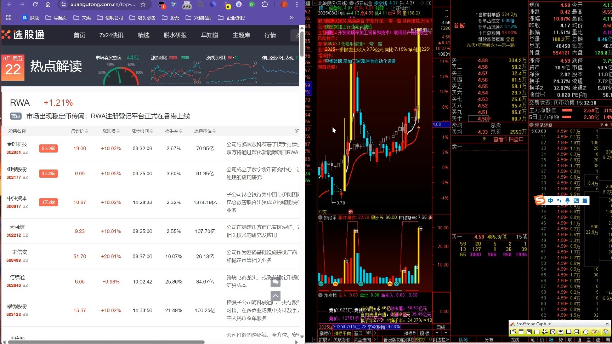Click the extension icon showing 8.6k

pos(187,5)
